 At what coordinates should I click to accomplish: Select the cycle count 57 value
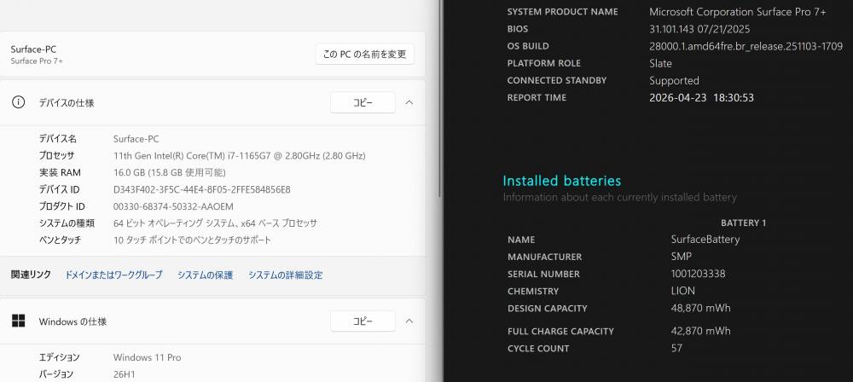[676, 348]
